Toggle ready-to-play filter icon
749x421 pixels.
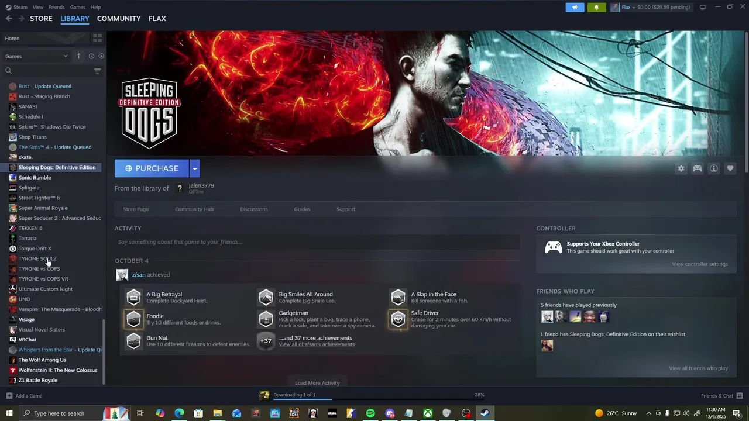point(101,56)
